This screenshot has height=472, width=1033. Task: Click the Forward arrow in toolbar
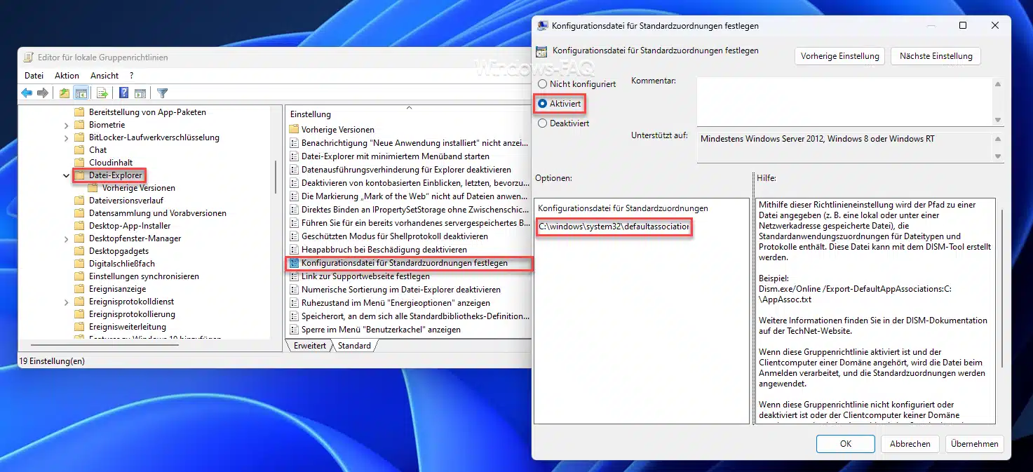tap(43, 93)
